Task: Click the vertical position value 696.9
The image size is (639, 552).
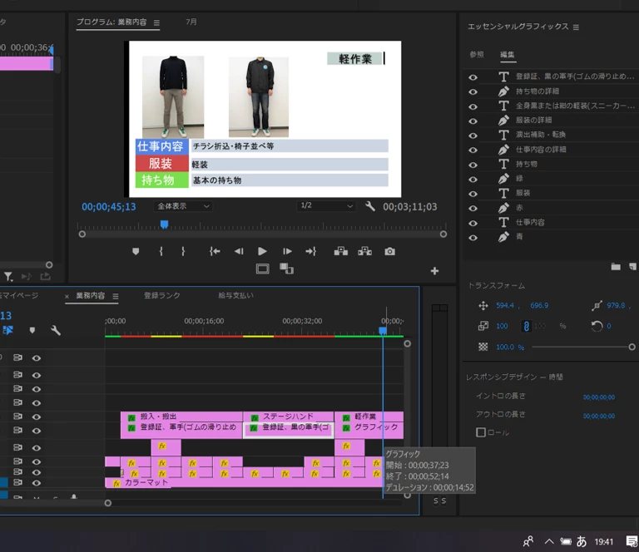Action: tap(539, 306)
